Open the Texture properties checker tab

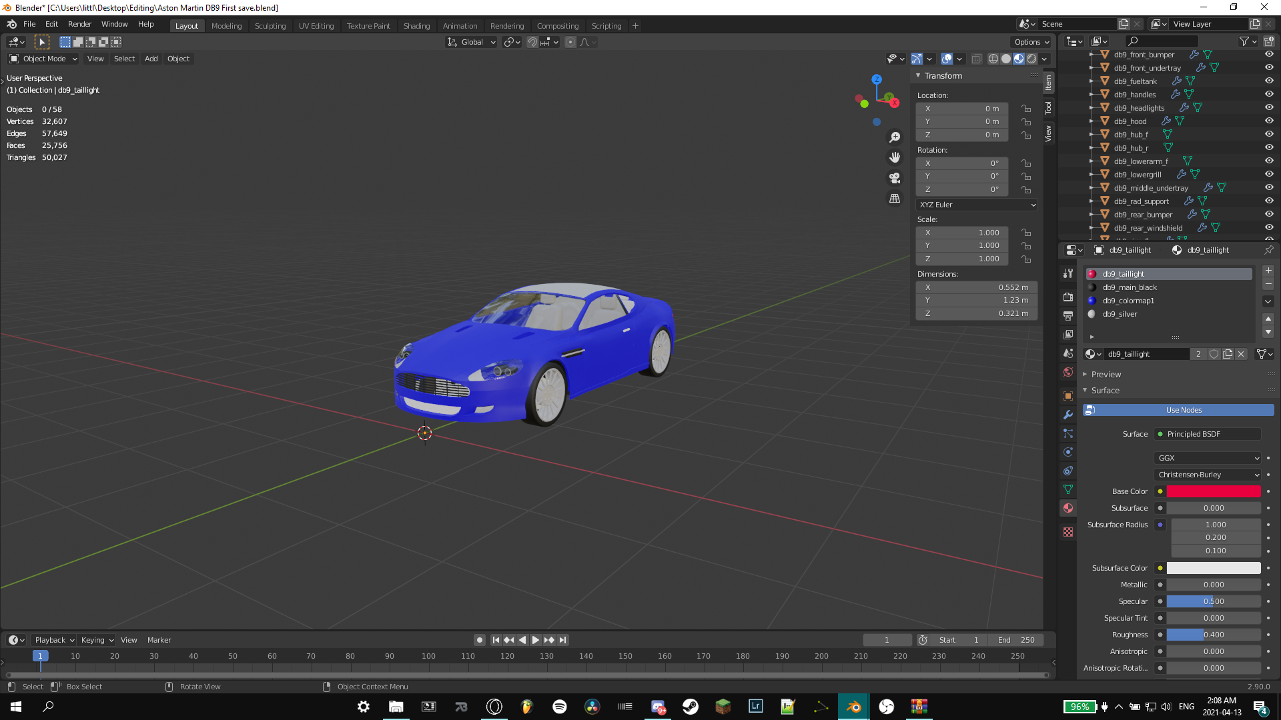(1068, 532)
